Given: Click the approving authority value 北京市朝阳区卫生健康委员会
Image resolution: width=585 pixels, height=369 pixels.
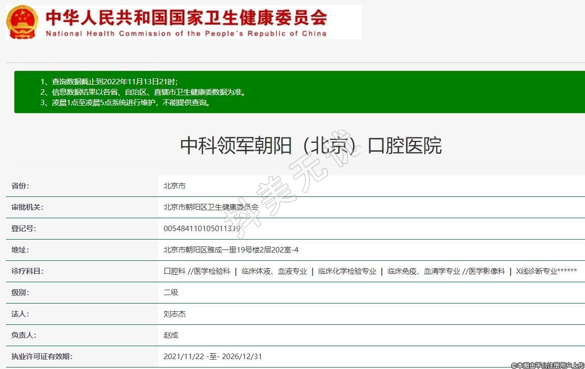Looking at the screenshot, I should 211,207.
